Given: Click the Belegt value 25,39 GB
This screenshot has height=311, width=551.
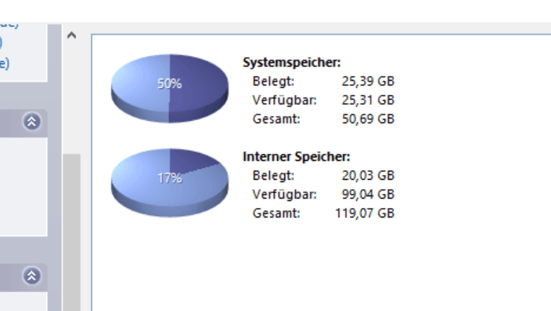Looking at the screenshot, I should (x=368, y=81).
